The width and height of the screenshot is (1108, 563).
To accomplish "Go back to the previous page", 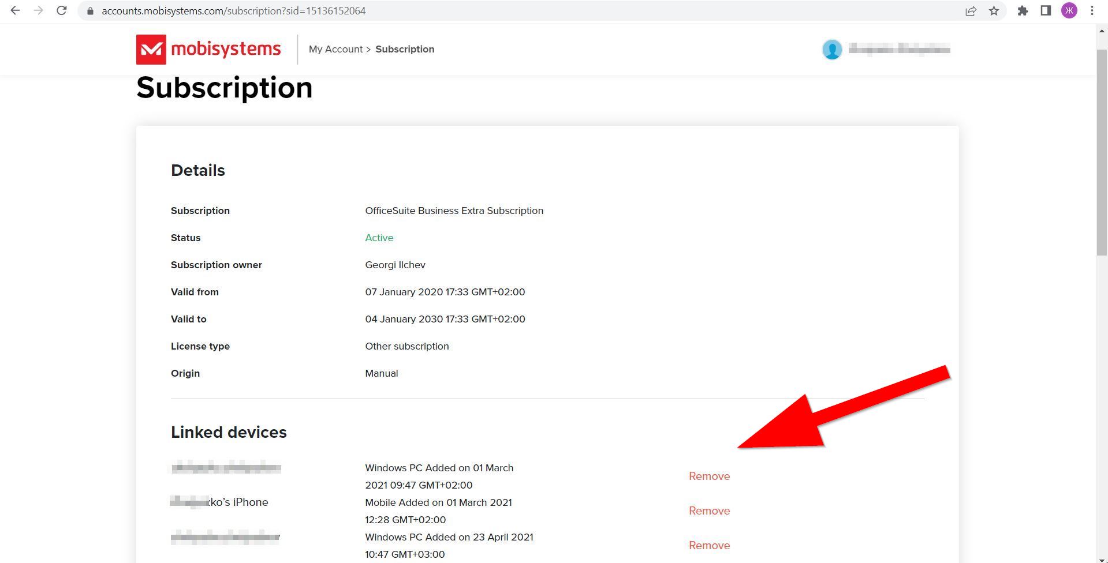I will [16, 10].
